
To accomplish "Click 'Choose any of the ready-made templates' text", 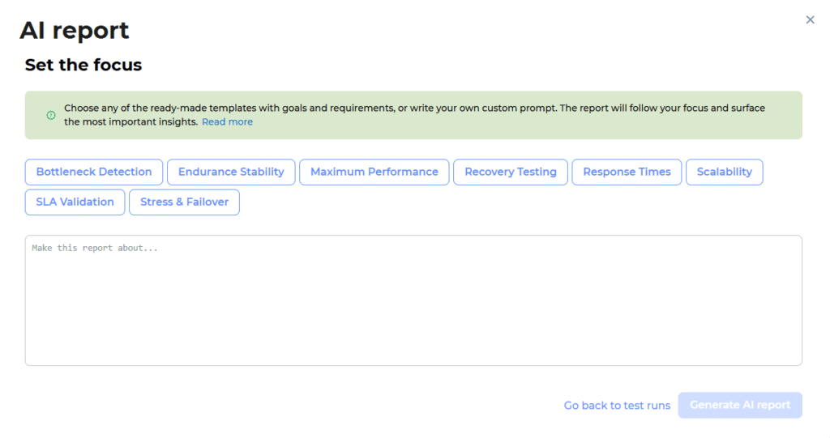I will coord(162,108).
